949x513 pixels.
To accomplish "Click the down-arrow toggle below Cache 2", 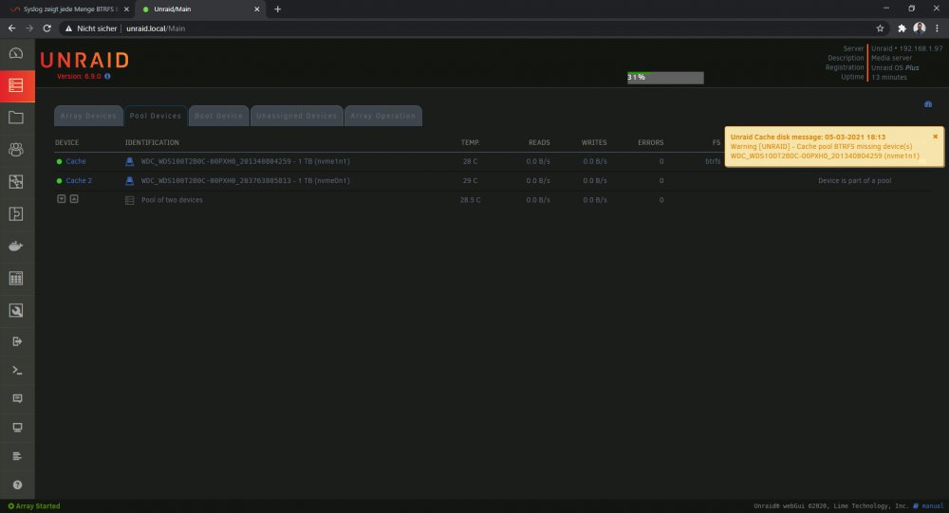I will [61, 199].
